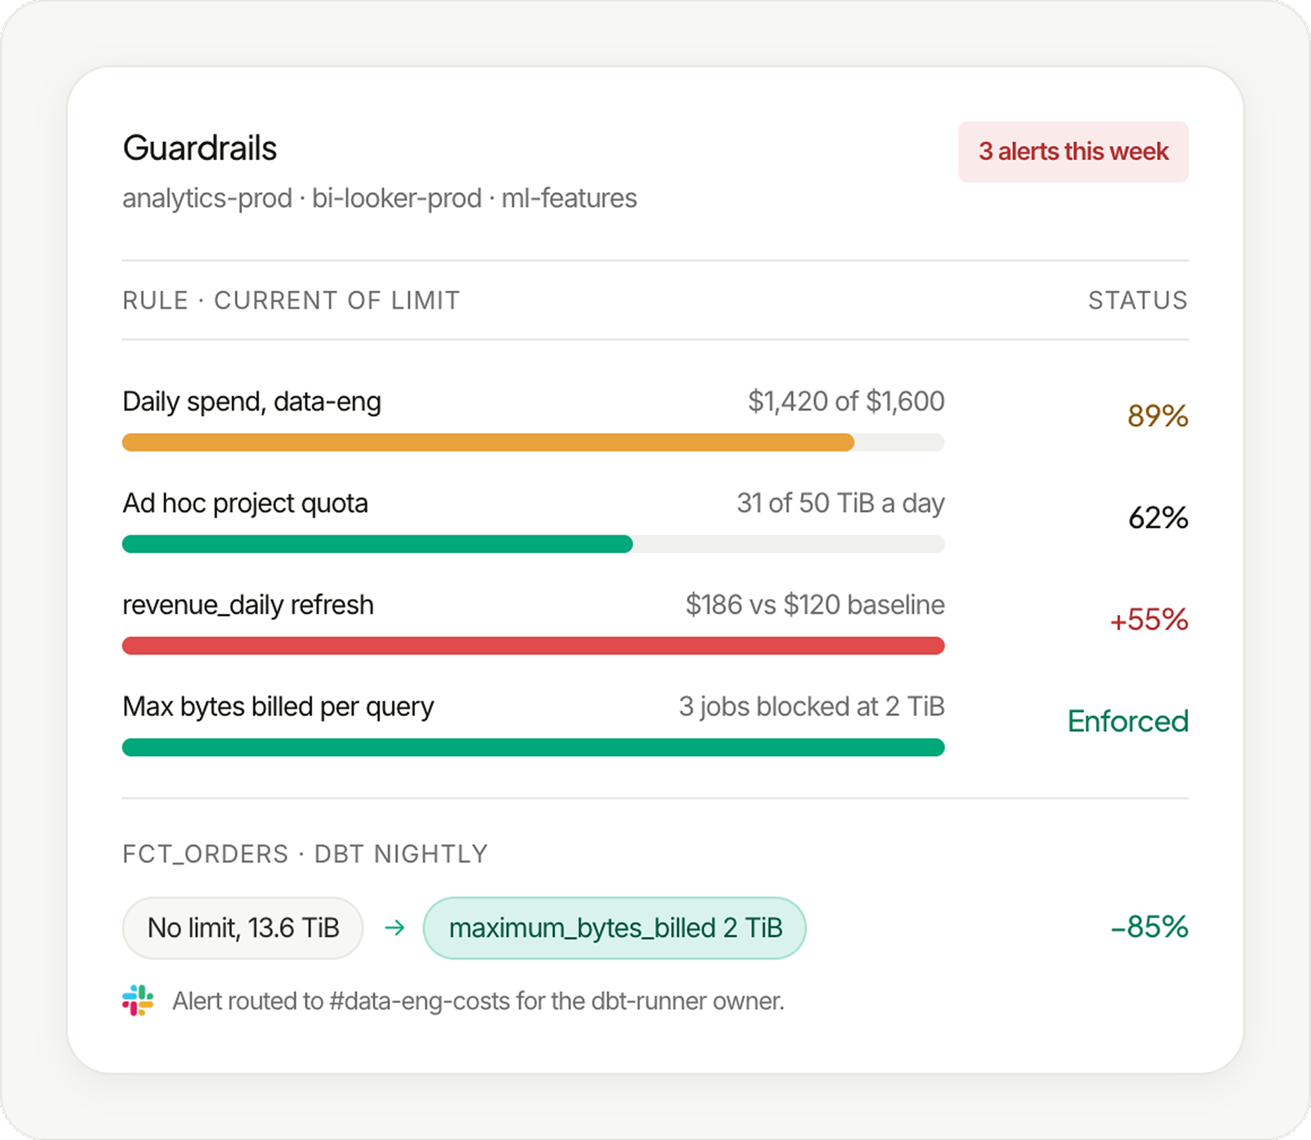Click the 'Alert routed to #data-eng-costs' note
This screenshot has width=1311, height=1140.
(478, 1001)
